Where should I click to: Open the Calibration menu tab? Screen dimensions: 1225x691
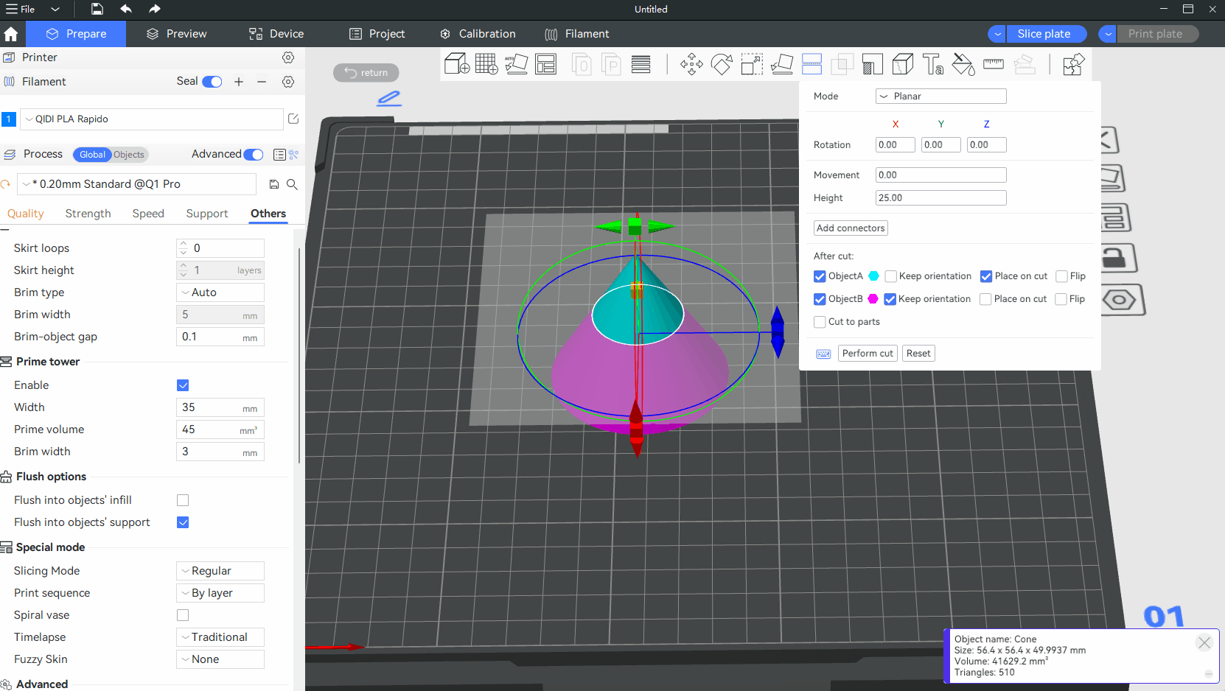(x=478, y=34)
